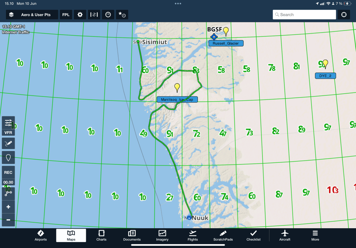The image size is (356, 248).
Task: Open the ScratchPads tab
Action: click(x=223, y=235)
